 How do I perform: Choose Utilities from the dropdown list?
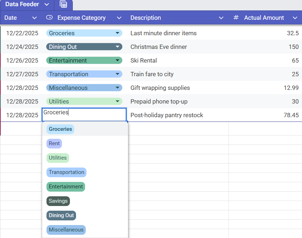(58, 158)
